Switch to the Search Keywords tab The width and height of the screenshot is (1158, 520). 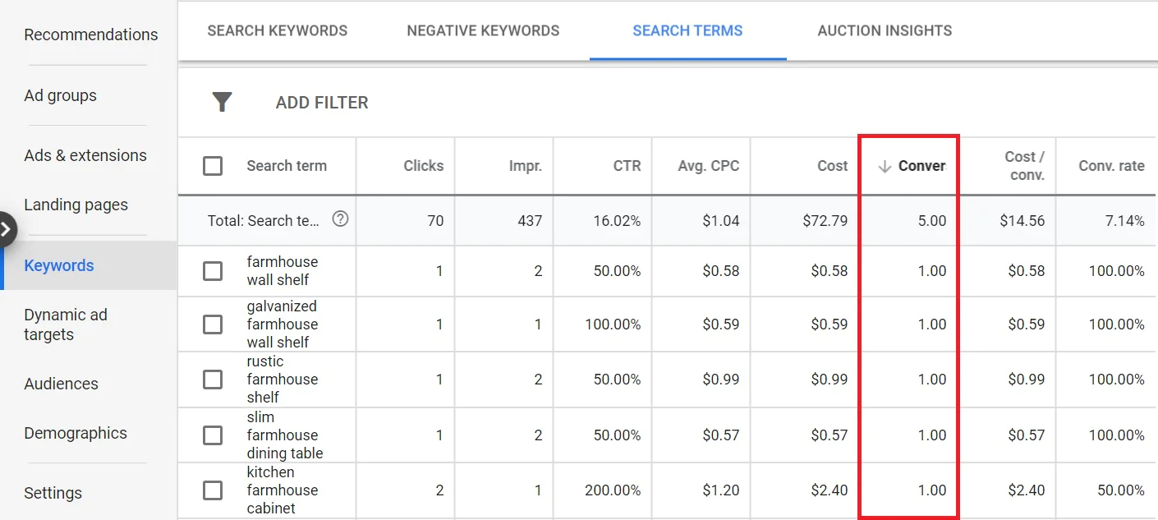(x=277, y=30)
